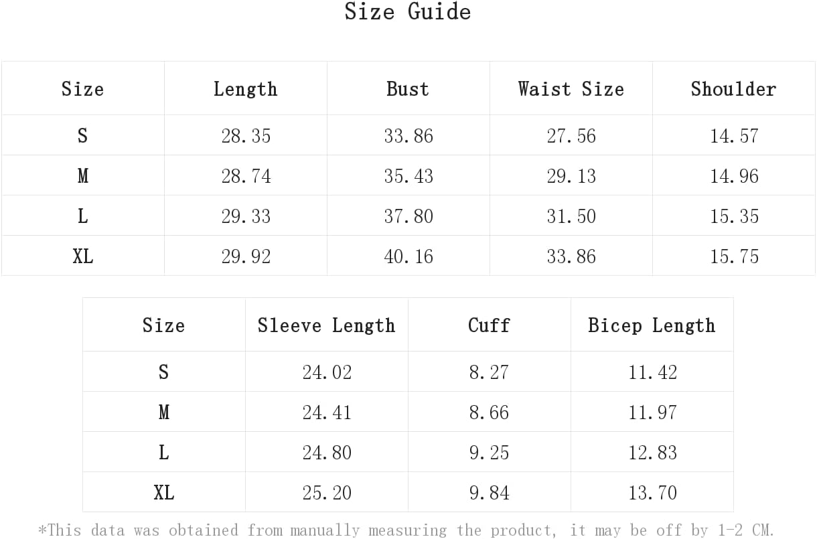Click the Bicep Length column header

coord(652,325)
